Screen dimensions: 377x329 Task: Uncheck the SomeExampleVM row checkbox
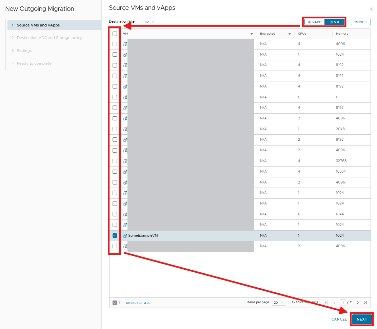tap(115, 235)
